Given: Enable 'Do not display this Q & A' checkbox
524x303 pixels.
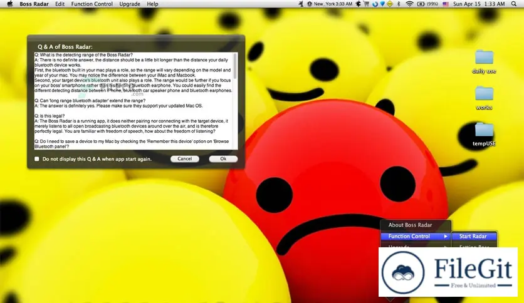Looking at the screenshot, I should pos(37,159).
